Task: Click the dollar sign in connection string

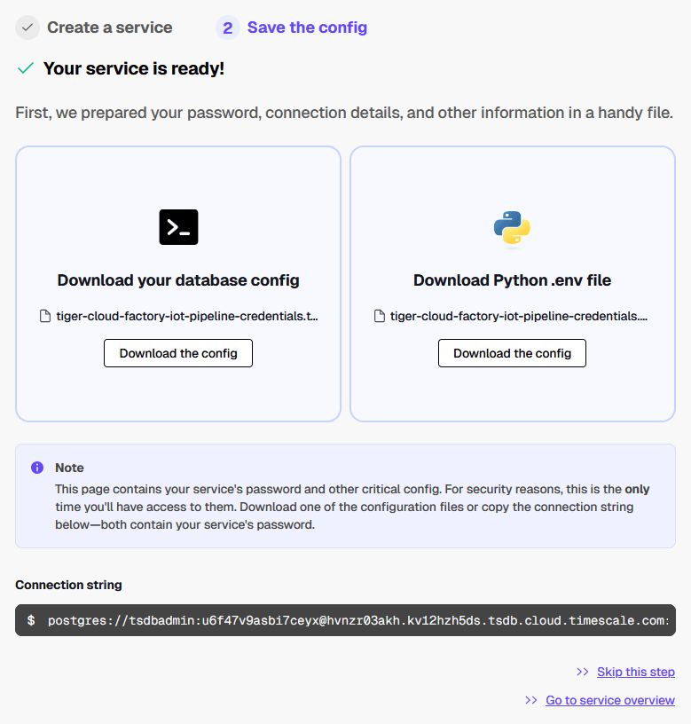Action: (x=31, y=620)
